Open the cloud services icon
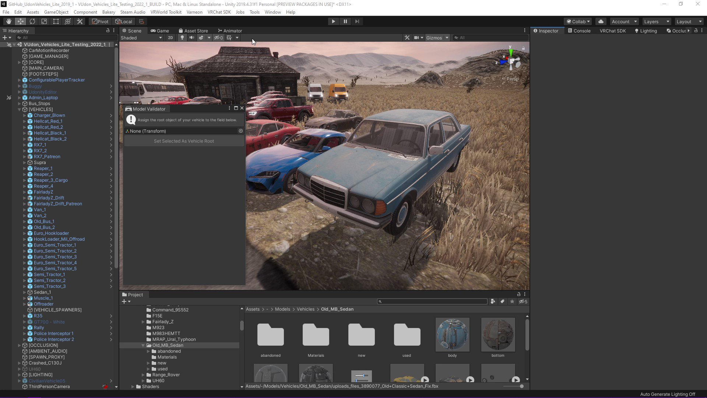This screenshot has width=707, height=398. (601, 21)
